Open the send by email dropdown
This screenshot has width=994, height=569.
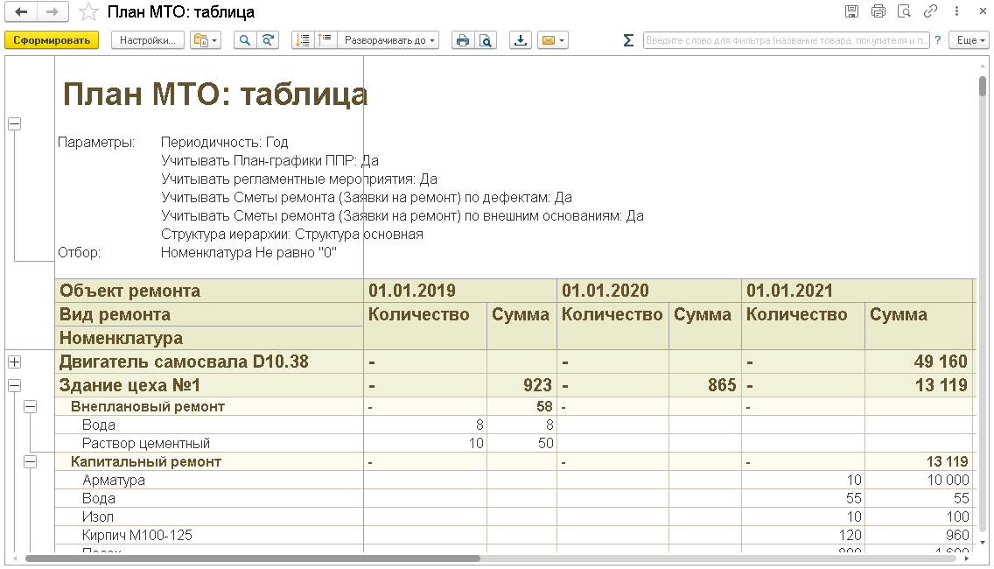coord(553,40)
